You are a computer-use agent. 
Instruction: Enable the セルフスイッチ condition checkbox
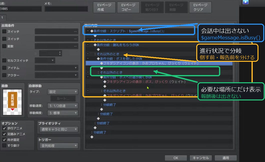coord(4,60)
